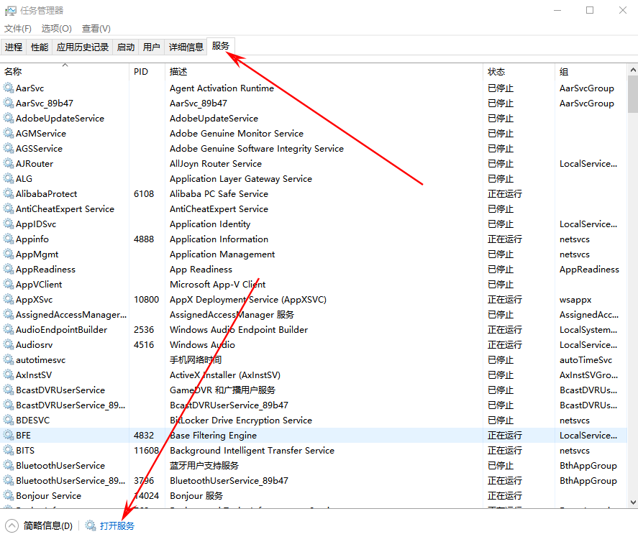Screen dimensions: 638x542
Task: Click the Audiosrv service icon
Action: pyautogui.click(x=9, y=344)
